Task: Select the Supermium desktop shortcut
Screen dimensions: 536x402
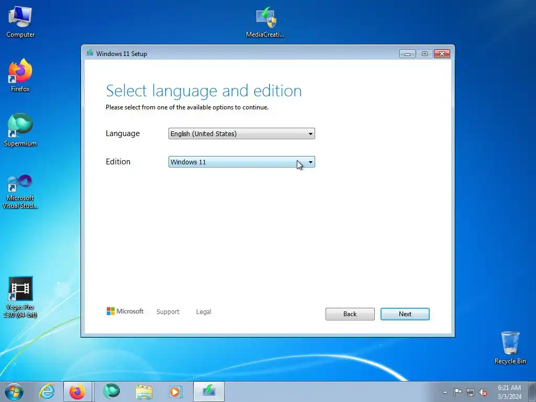Action: 20,130
